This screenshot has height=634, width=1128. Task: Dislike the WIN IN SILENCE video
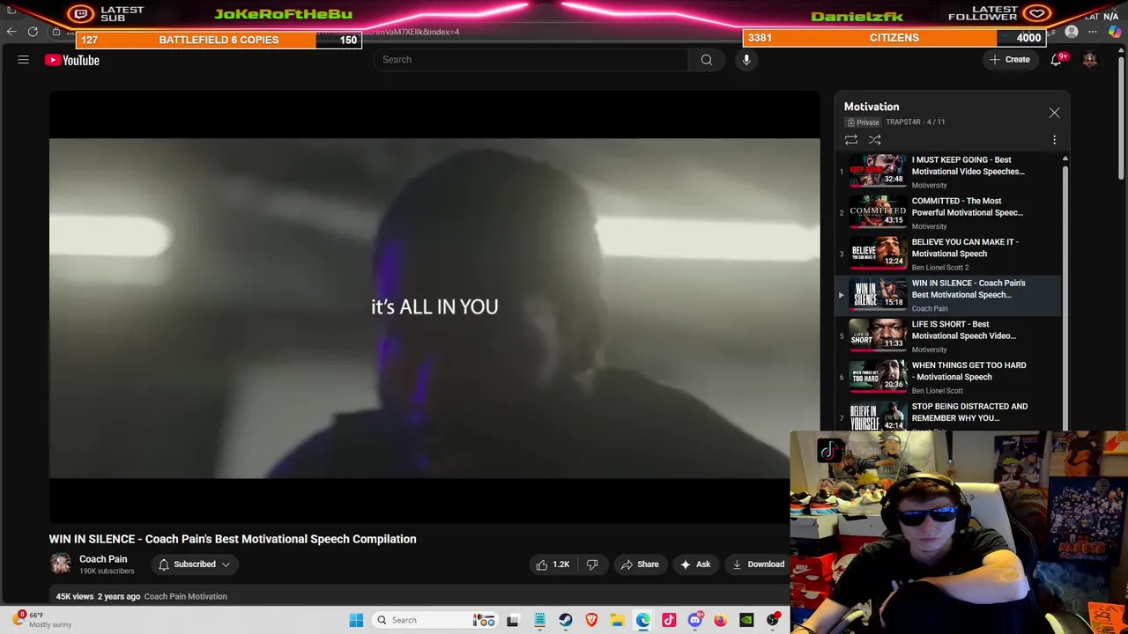[x=592, y=564]
